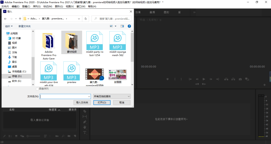
Task: Select the Hand tool in Premiere toolbar
Action: point(85,127)
